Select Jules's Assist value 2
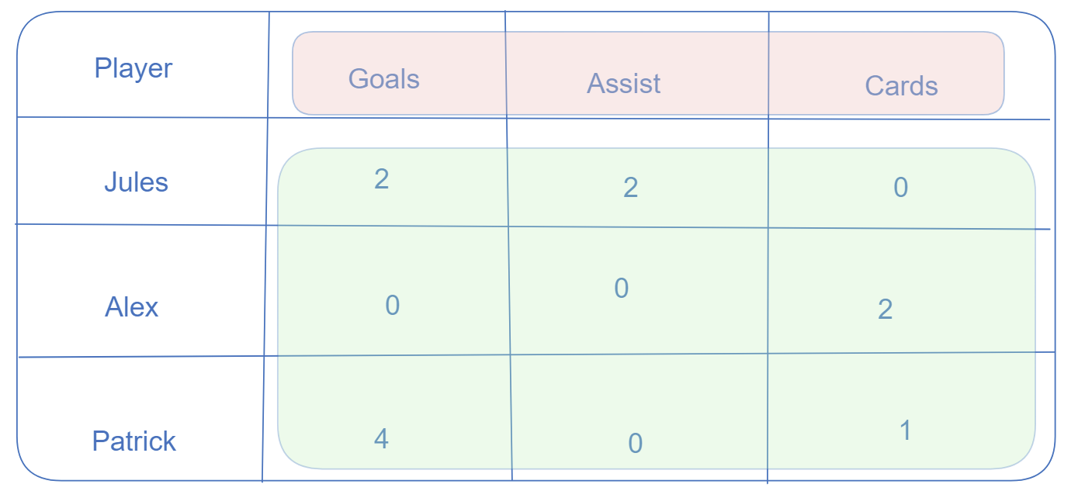The image size is (1078, 498). pos(630,188)
